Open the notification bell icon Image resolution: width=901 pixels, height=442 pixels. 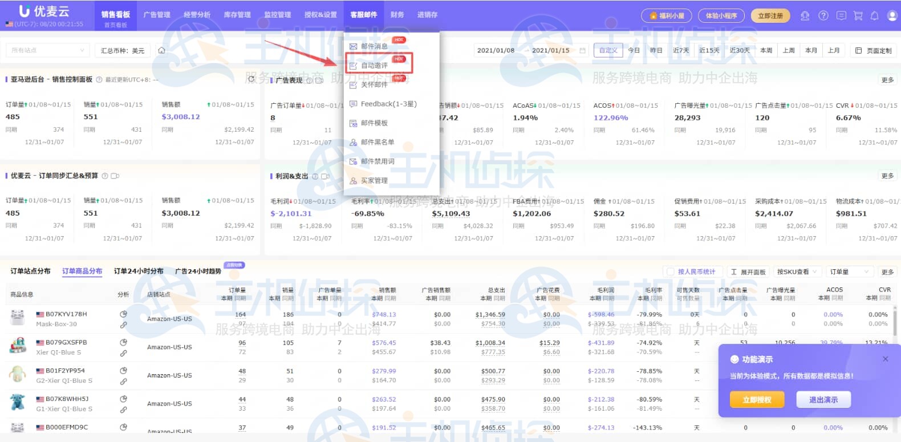874,16
